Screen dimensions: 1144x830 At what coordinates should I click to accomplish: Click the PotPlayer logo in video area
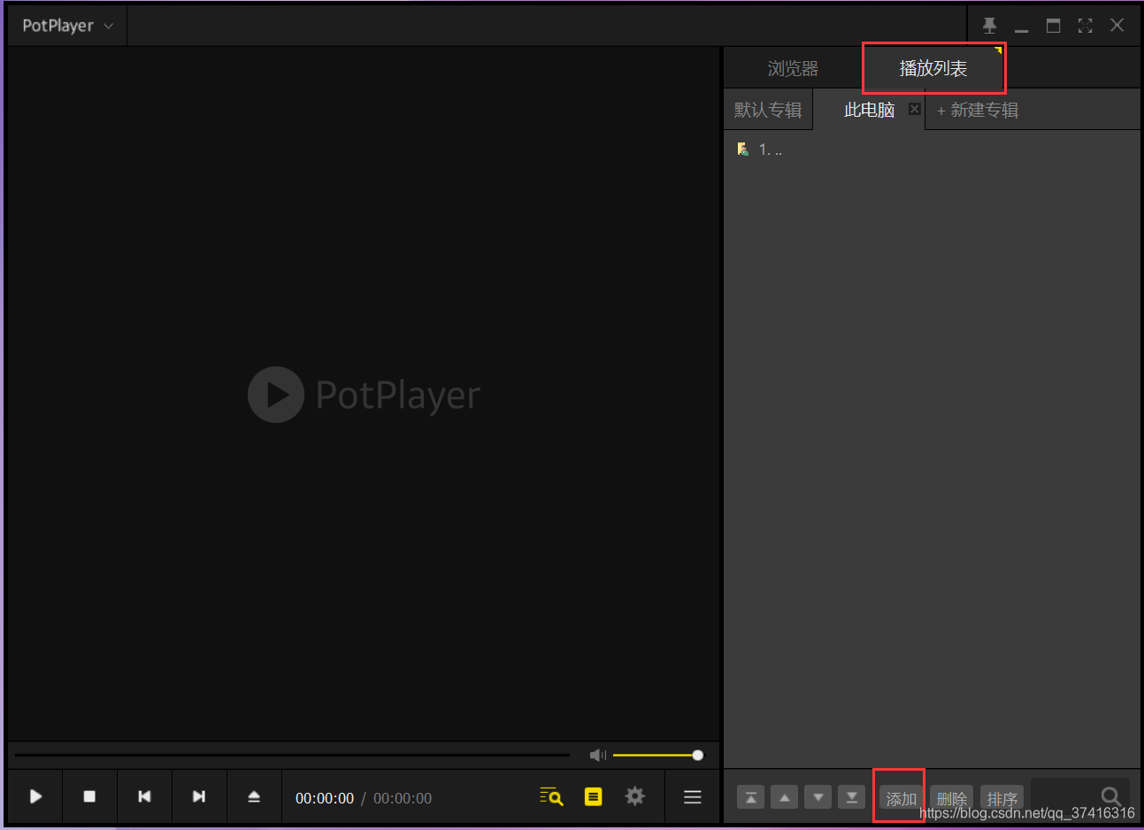coord(364,395)
